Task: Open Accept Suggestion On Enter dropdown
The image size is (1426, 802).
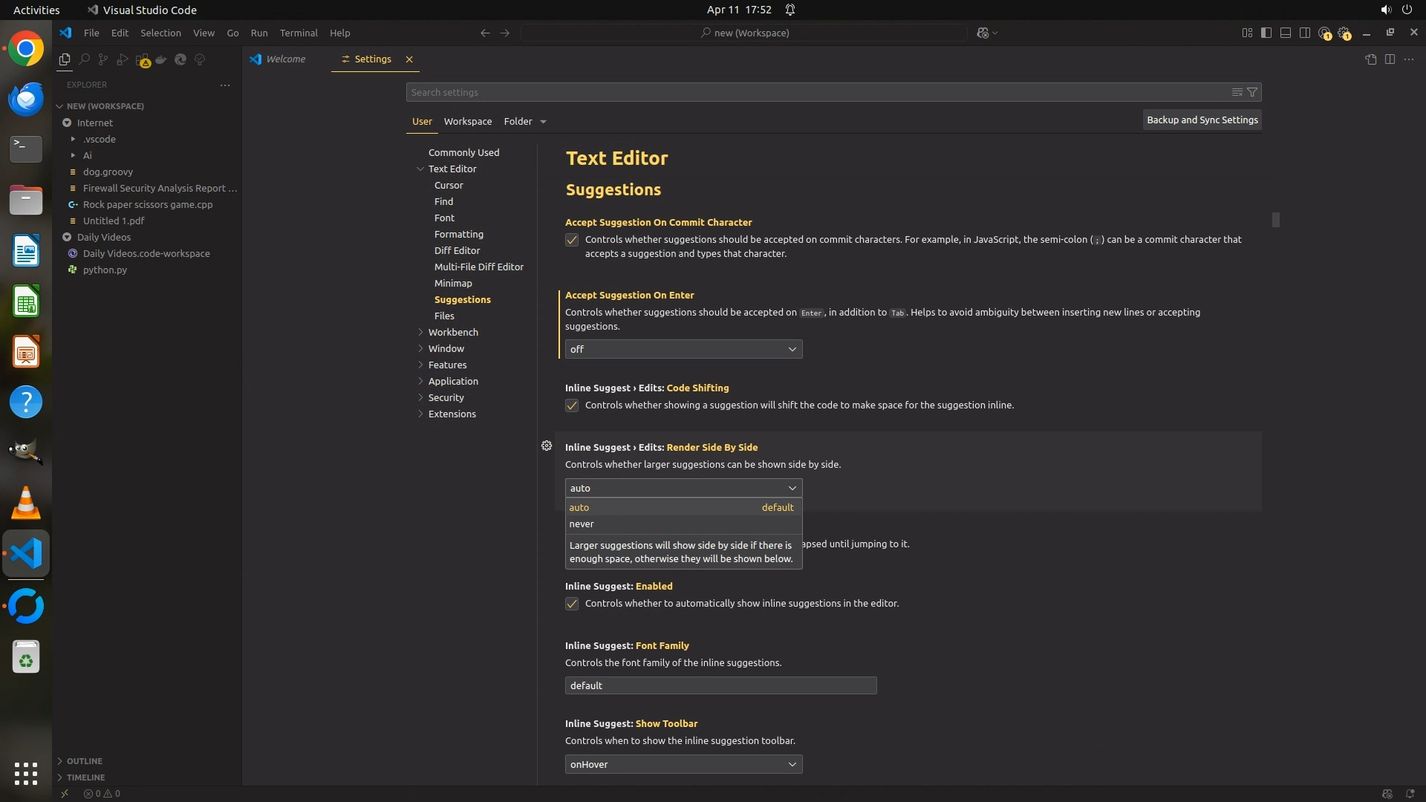Action: (x=683, y=349)
